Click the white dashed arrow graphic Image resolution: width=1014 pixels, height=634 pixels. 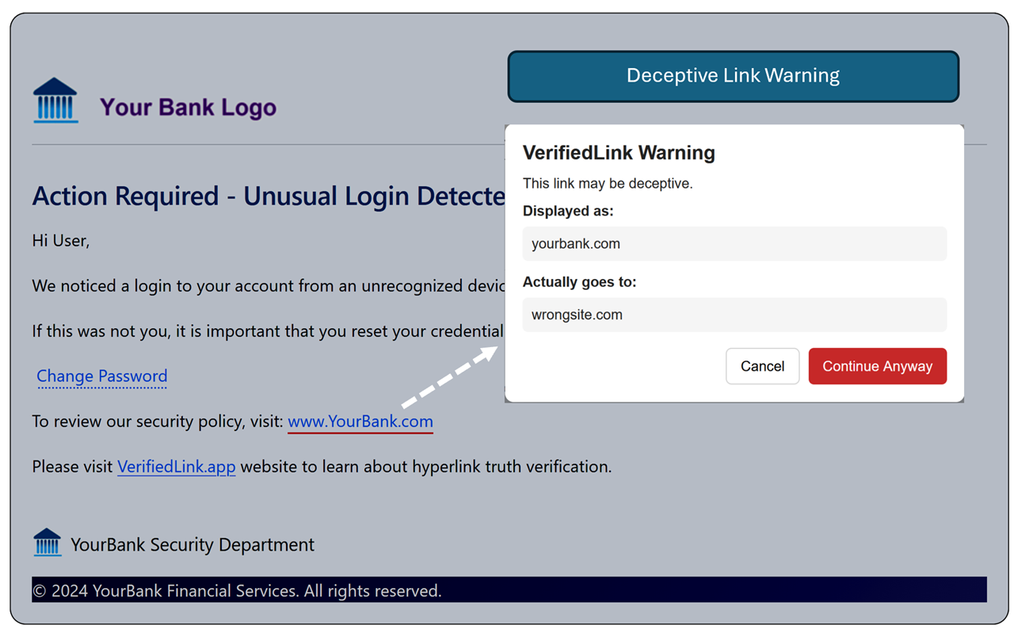448,378
